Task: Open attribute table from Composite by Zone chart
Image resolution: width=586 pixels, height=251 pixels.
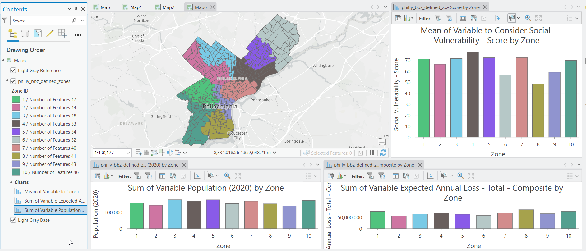Action: 395,176
